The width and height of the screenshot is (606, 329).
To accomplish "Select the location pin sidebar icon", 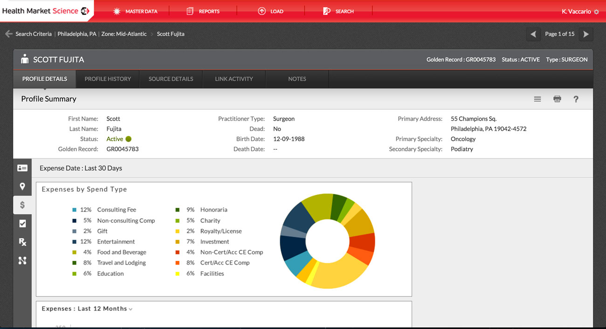I will click(x=22, y=186).
